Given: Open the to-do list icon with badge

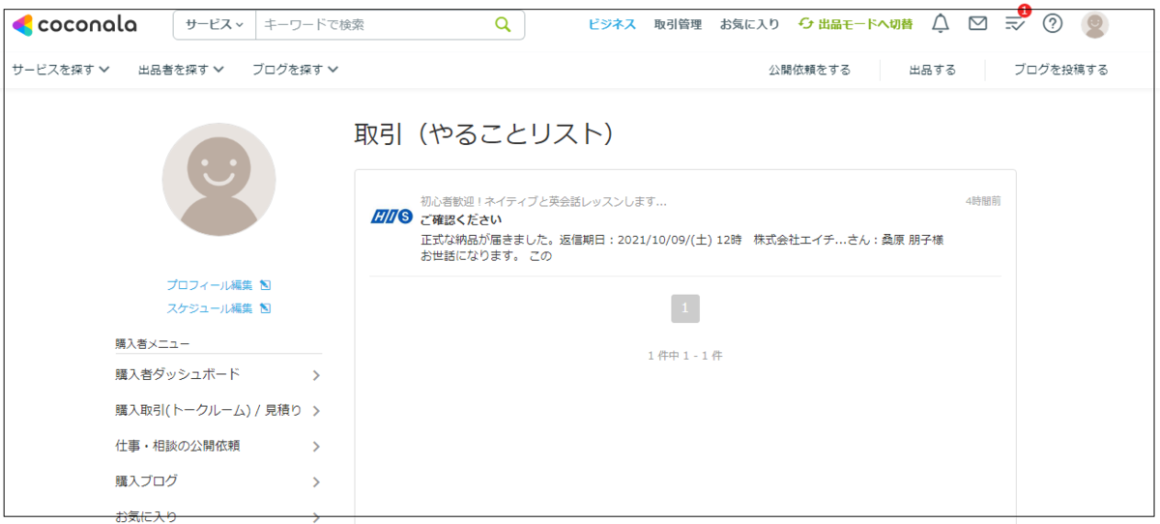Looking at the screenshot, I should click(1015, 23).
